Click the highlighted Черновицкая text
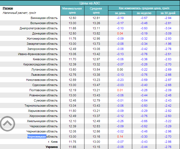Screen dimensions: 180x149 [37, 137]
